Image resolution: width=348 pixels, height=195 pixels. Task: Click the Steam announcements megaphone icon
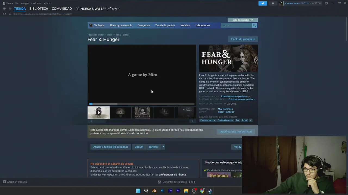tap(263, 3)
